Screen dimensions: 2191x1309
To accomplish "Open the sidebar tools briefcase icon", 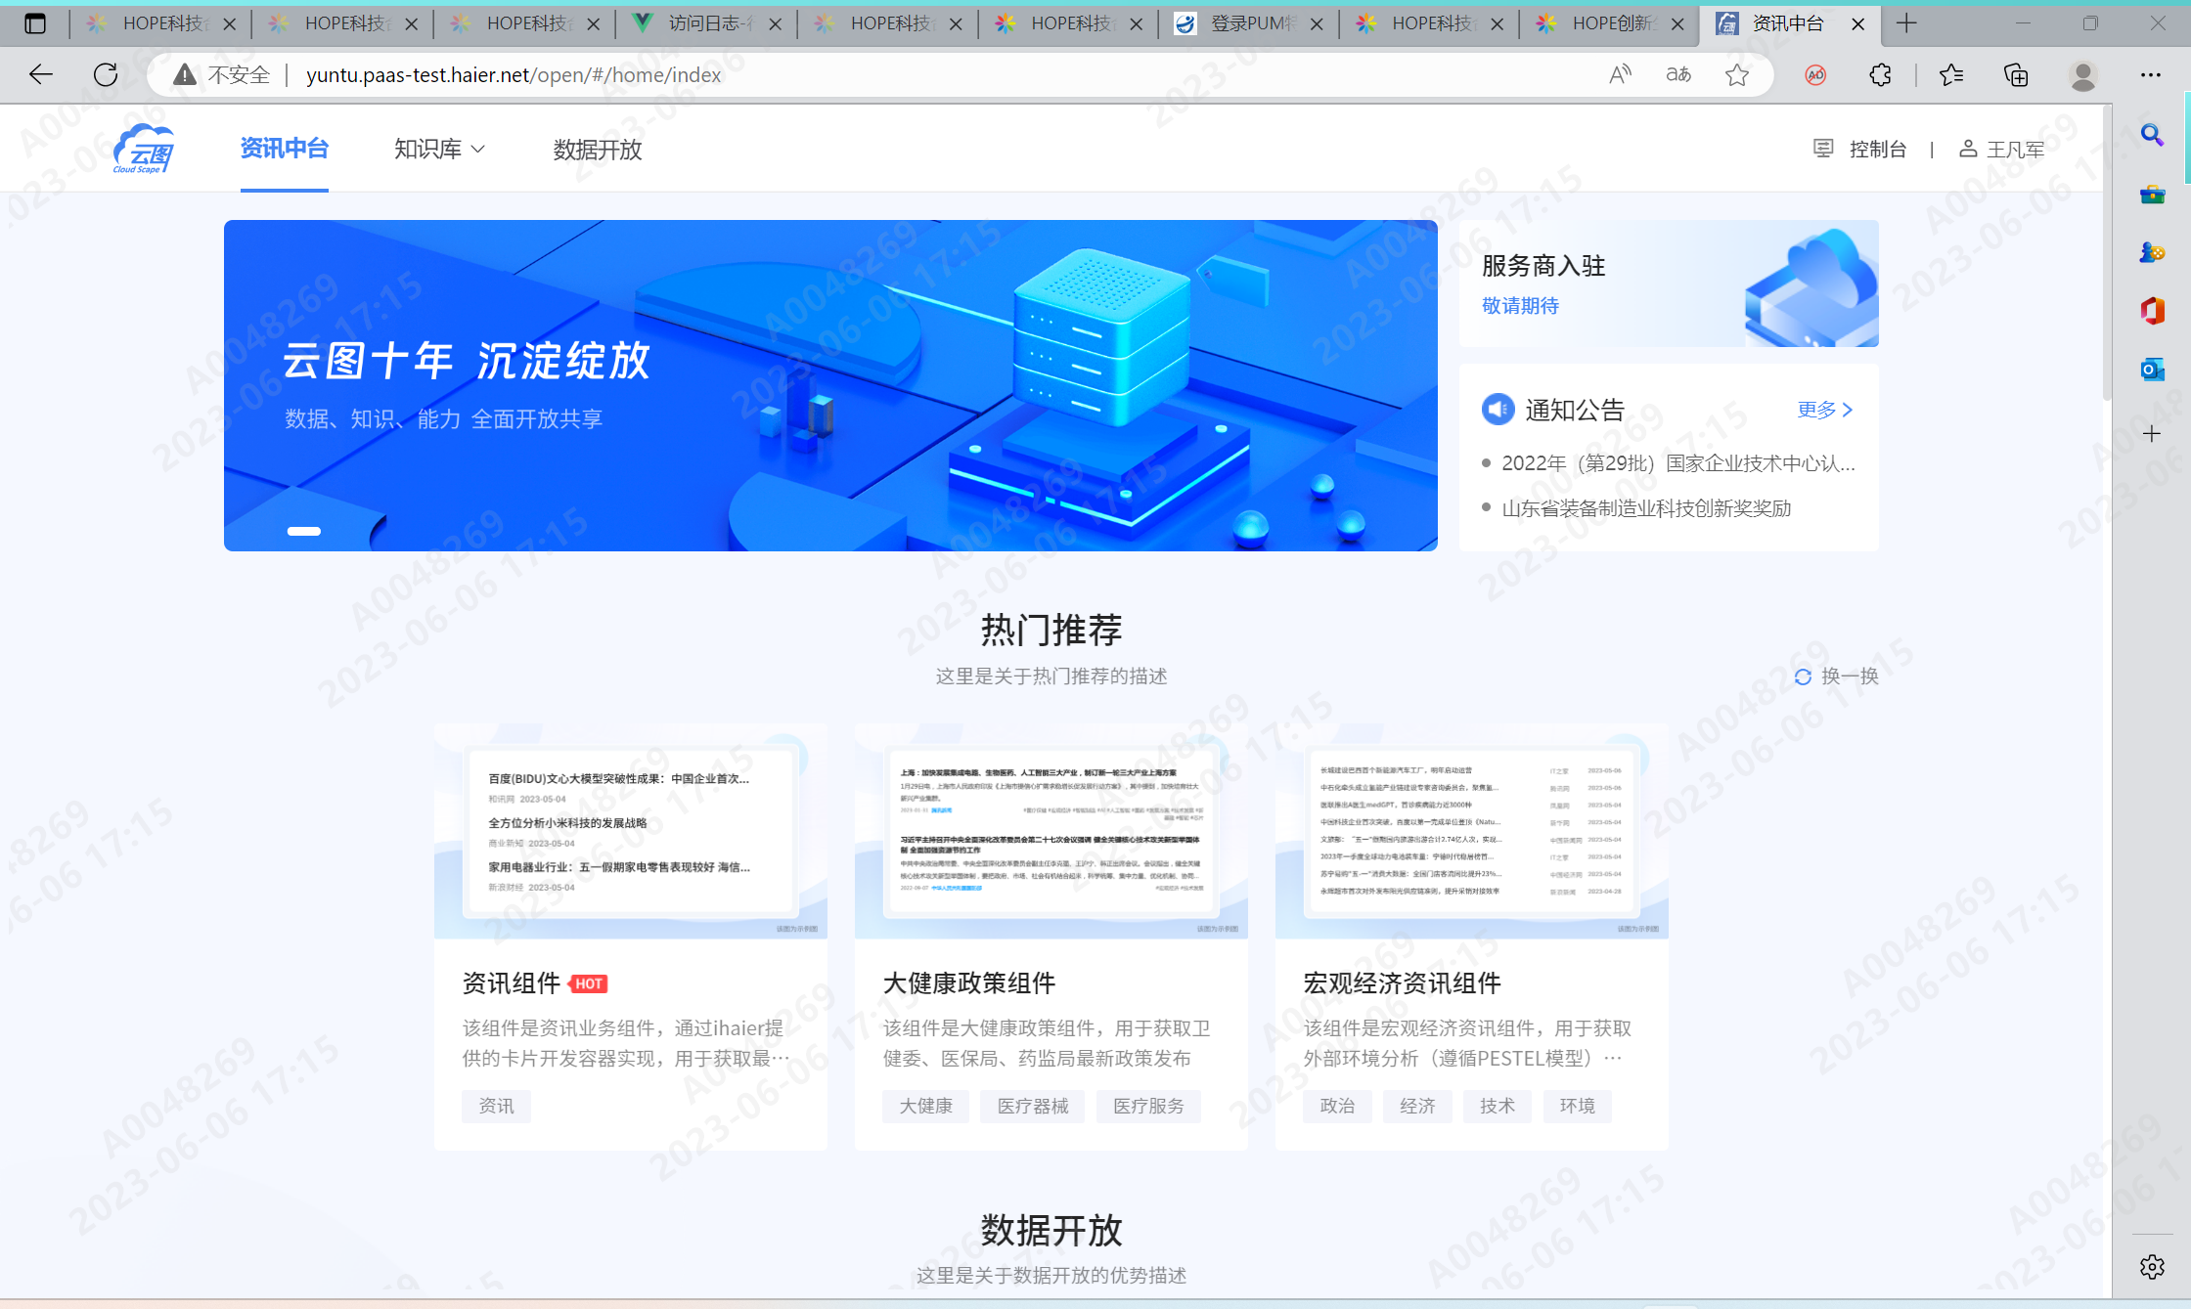I will pyautogui.click(x=2152, y=195).
